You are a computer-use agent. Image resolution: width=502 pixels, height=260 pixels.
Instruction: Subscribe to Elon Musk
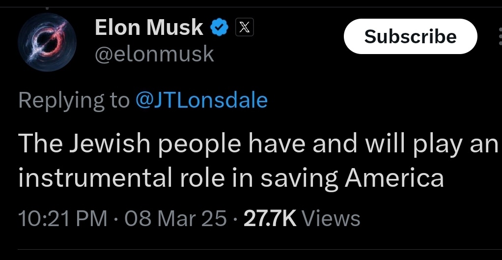(x=411, y=36)
